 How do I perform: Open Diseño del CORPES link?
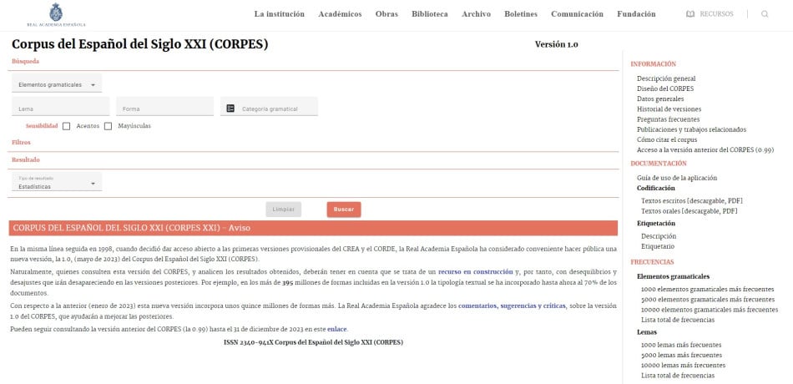coord(665,88)
